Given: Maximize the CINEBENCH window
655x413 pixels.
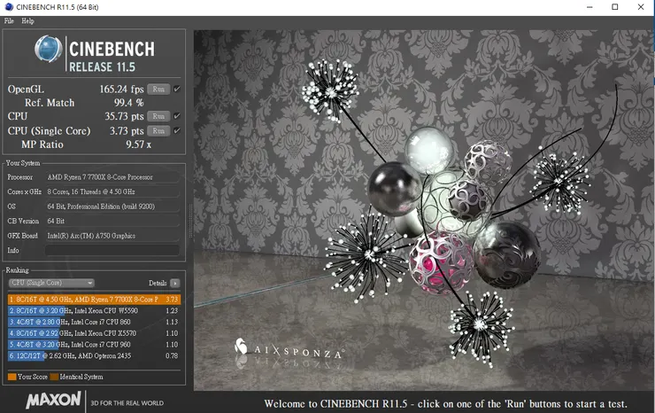Looking at the screenshot, I should click(x=615, y=7).
